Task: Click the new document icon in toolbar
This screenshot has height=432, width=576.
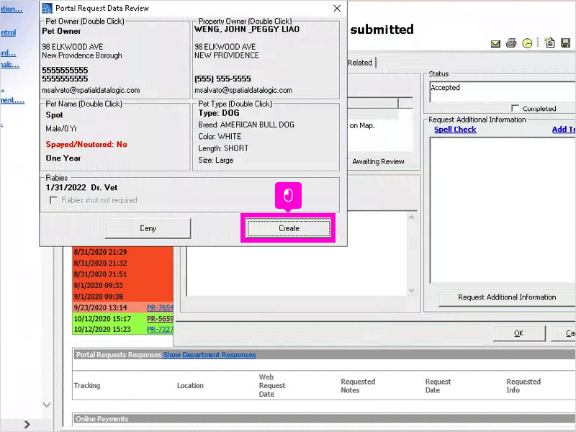Action: point(549,42)
